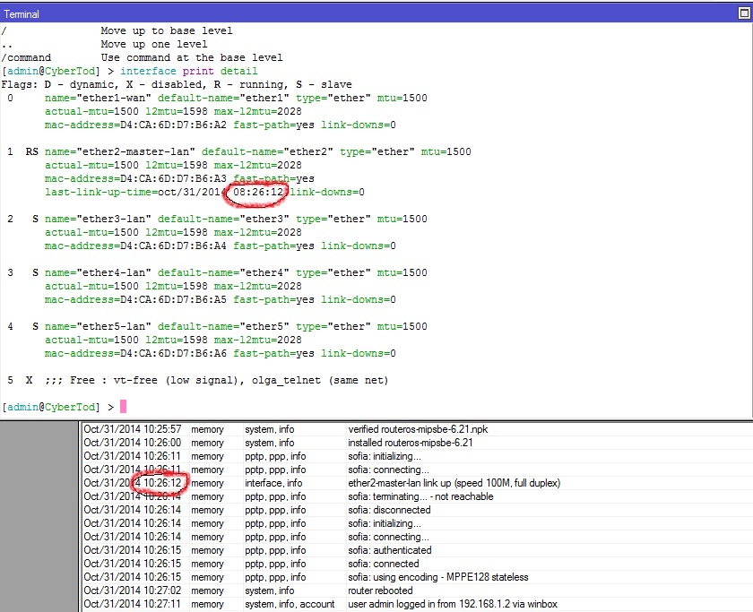753x612 pixels.
Task: Click name="ether3-lan" entry text
Action: coord(98,219)
